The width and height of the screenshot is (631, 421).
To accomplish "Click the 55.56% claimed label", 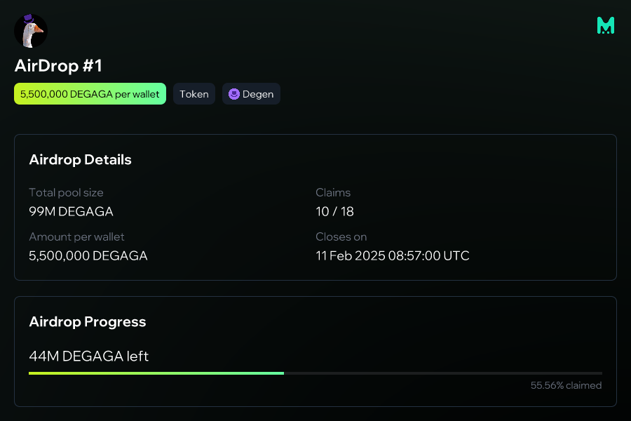I will coord(566,385).
